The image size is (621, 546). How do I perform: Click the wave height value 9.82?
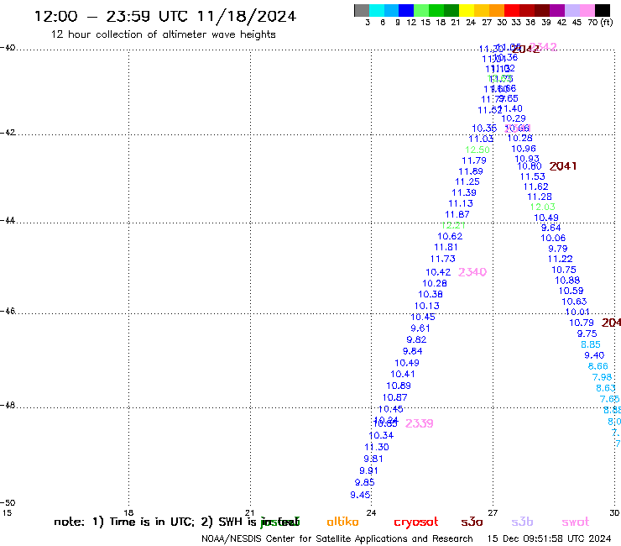click(416, 340)
